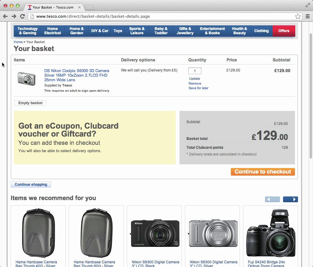The image size is (313, 267).
Task: Bookmark this page with the star icon
Action: click(x=298, y=16)
